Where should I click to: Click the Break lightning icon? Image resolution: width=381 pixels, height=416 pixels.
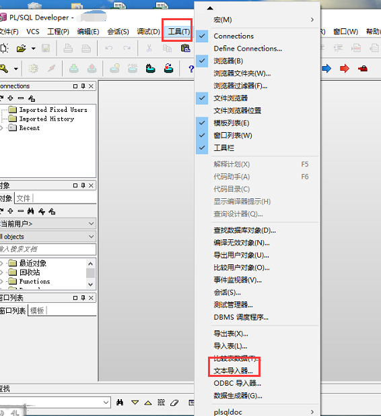pyautogui.click(x=52, y=69)
